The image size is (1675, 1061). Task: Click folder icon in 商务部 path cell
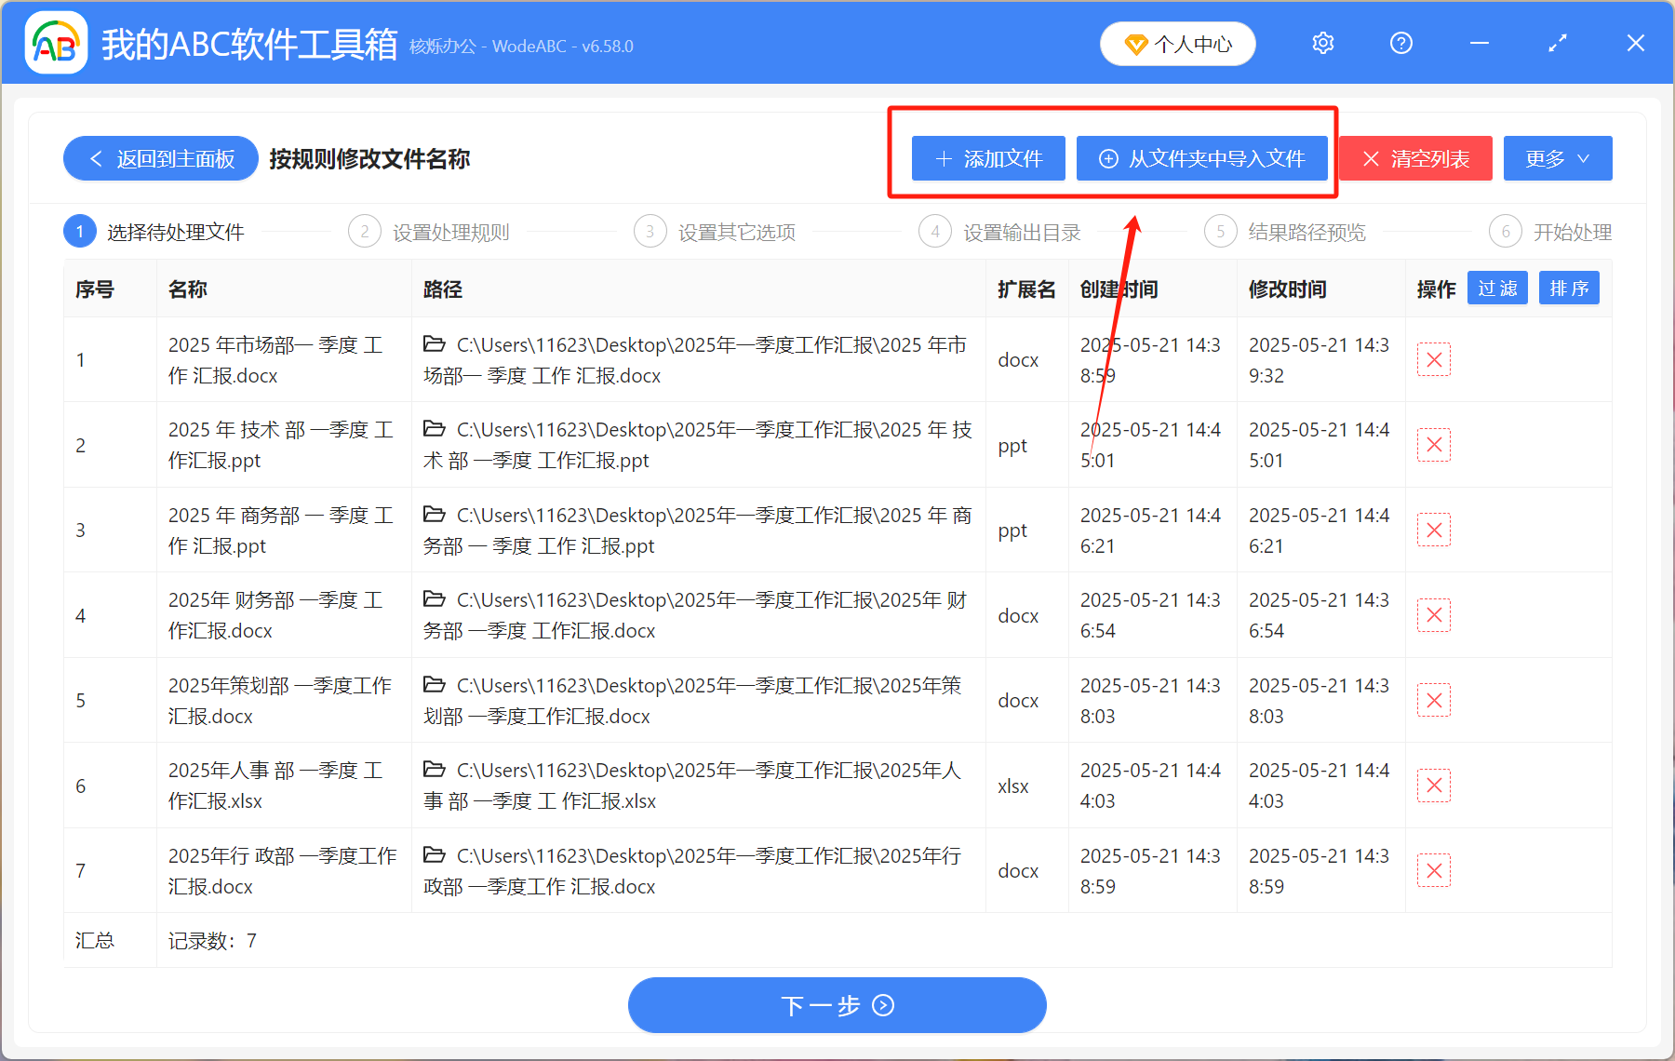pos(434,515)
